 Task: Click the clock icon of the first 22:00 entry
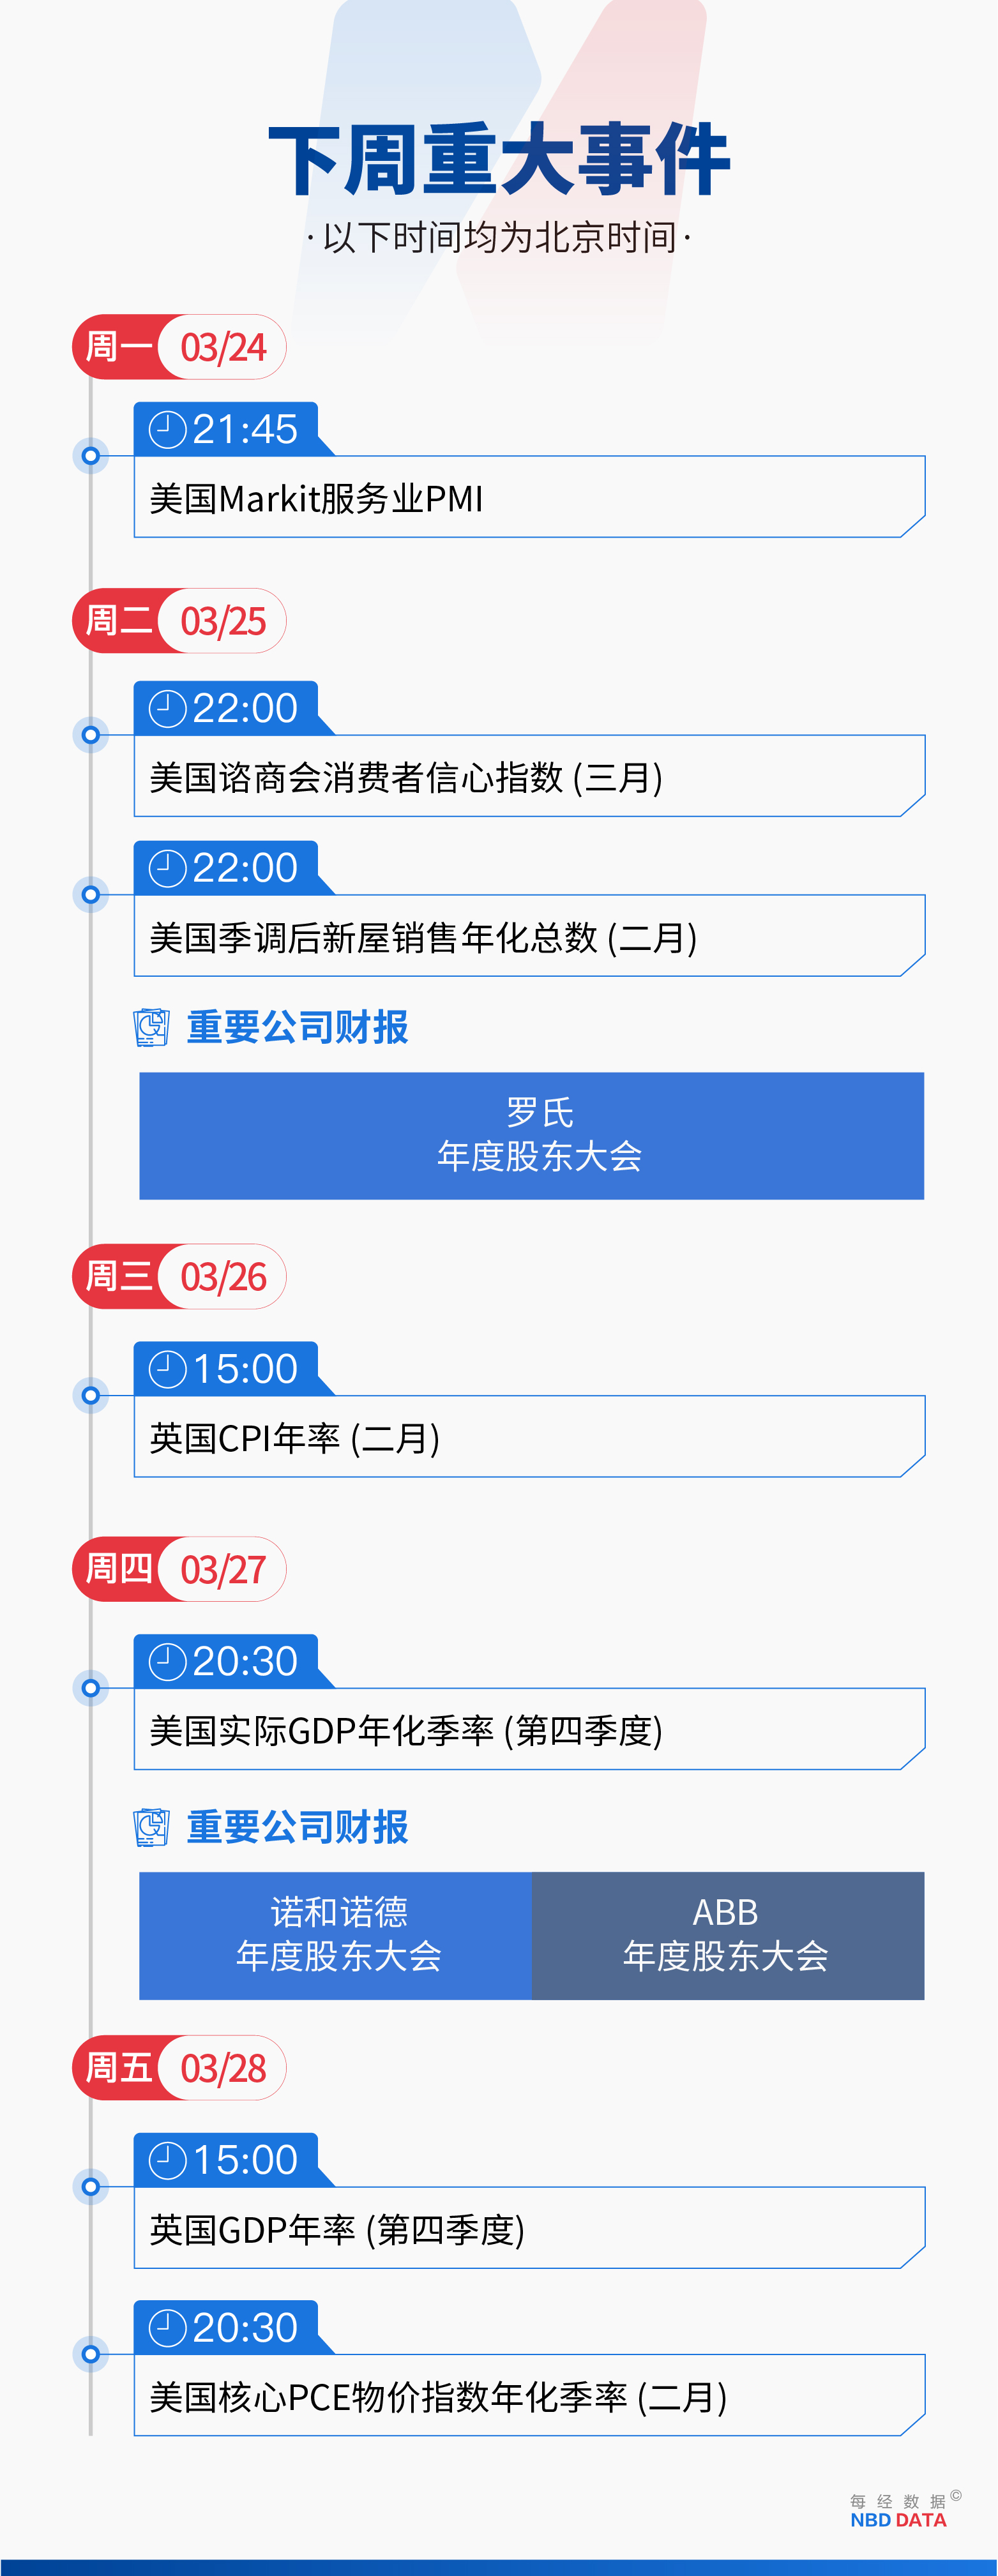click(x=167, y=709)
